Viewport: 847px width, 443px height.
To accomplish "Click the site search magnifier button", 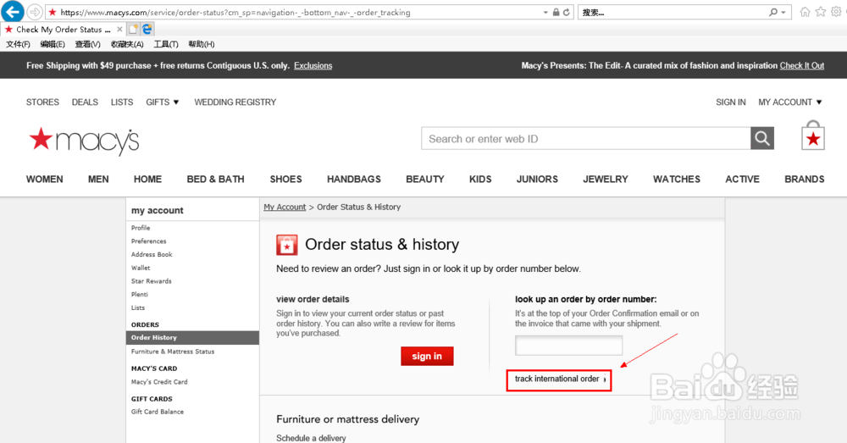I will pos(762,139).
